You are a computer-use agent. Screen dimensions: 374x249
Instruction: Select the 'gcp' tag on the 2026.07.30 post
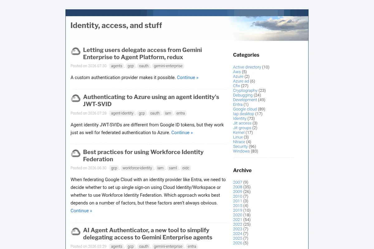tap(131, 66)
